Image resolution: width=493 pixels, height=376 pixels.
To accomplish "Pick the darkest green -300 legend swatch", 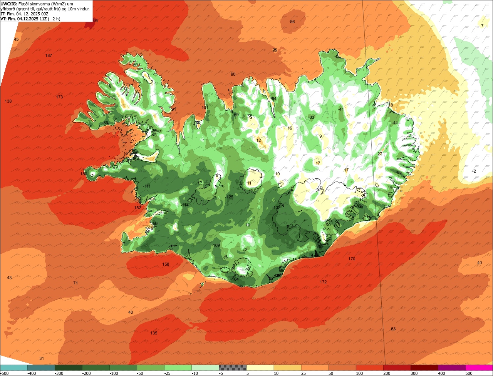I will [x=69, y=368].
